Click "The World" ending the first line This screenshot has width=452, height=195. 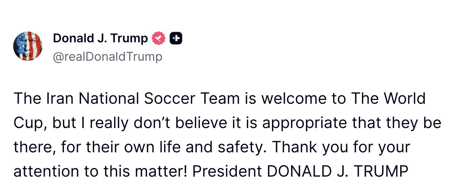pyautogui.click(x=388, y=99)
